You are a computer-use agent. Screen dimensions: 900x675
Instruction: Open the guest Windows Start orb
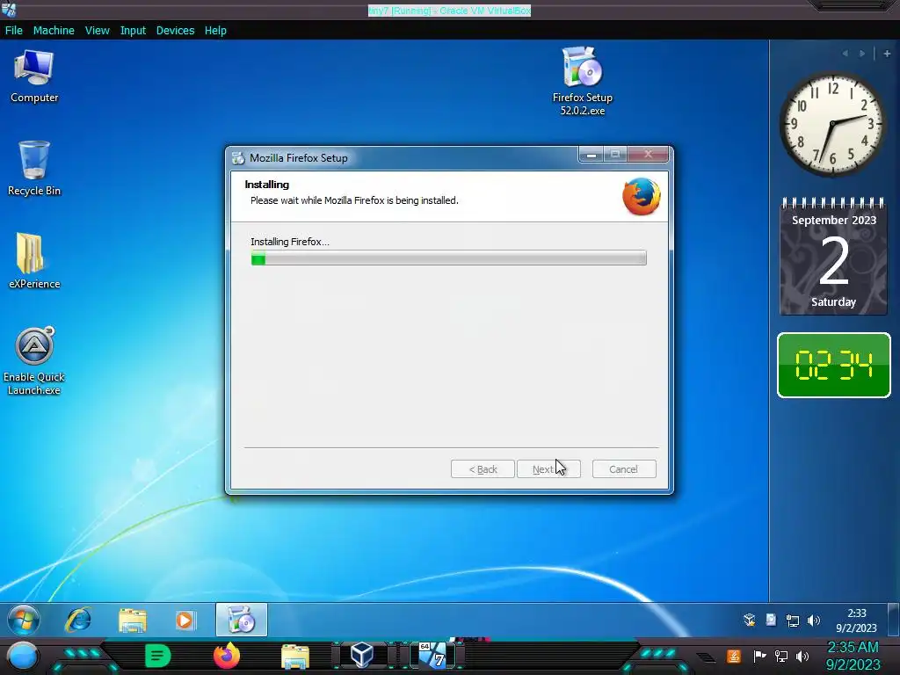24,620
